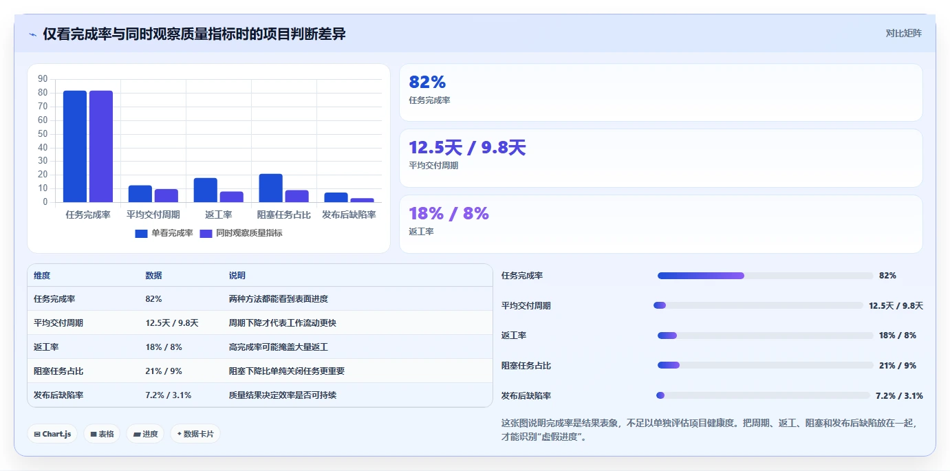Click the blue 返工率 chart bar
This screenshot has width=950, height=471.
(206, 190)
